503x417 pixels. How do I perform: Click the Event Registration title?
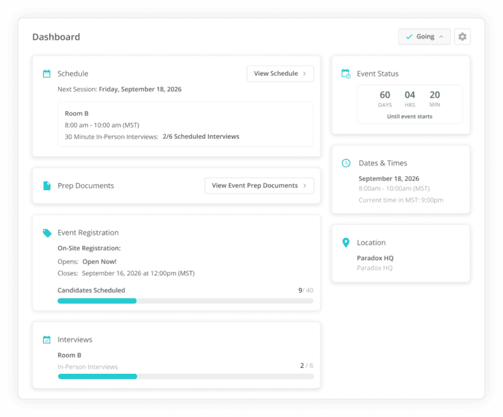[88, 233]
